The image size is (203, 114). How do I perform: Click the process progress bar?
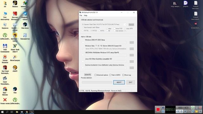[97, 82]
